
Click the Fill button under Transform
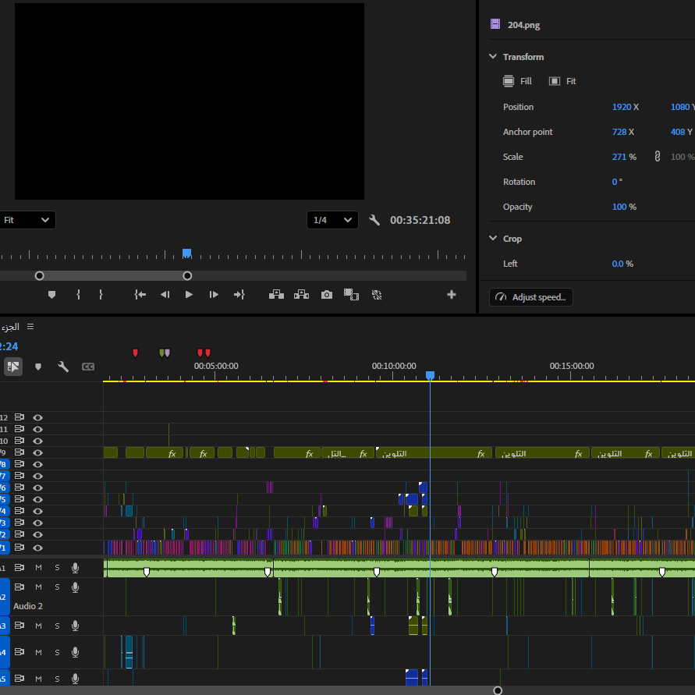[x=517, y=81]
